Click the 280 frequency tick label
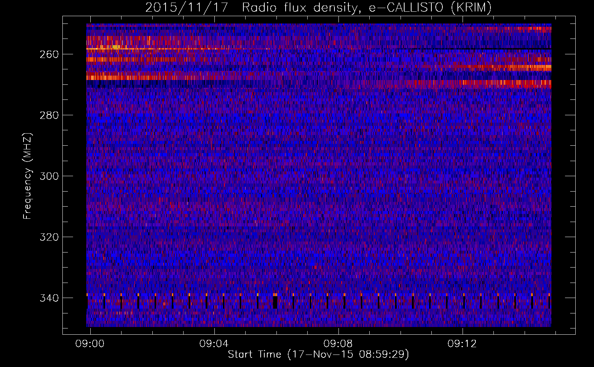This screenshot has height=367, width=594. pyautogui.click(x=49, y=115)
